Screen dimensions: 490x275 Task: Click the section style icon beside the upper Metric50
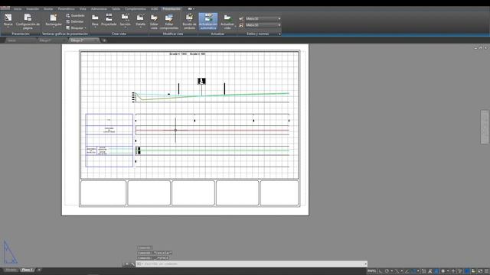pos(241,18)
